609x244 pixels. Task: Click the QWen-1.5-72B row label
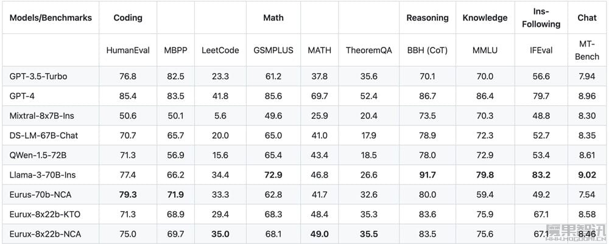(38, 156)
